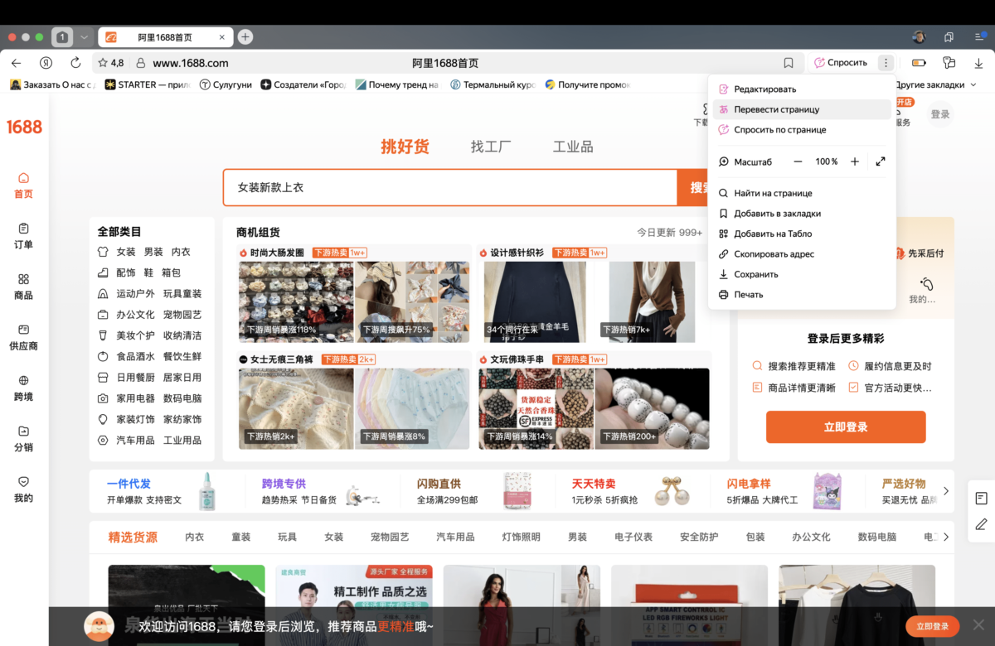995x646 pixels.
Task: Open the 数码电脑 link in the all-categories list
Action: coord(182,398)
